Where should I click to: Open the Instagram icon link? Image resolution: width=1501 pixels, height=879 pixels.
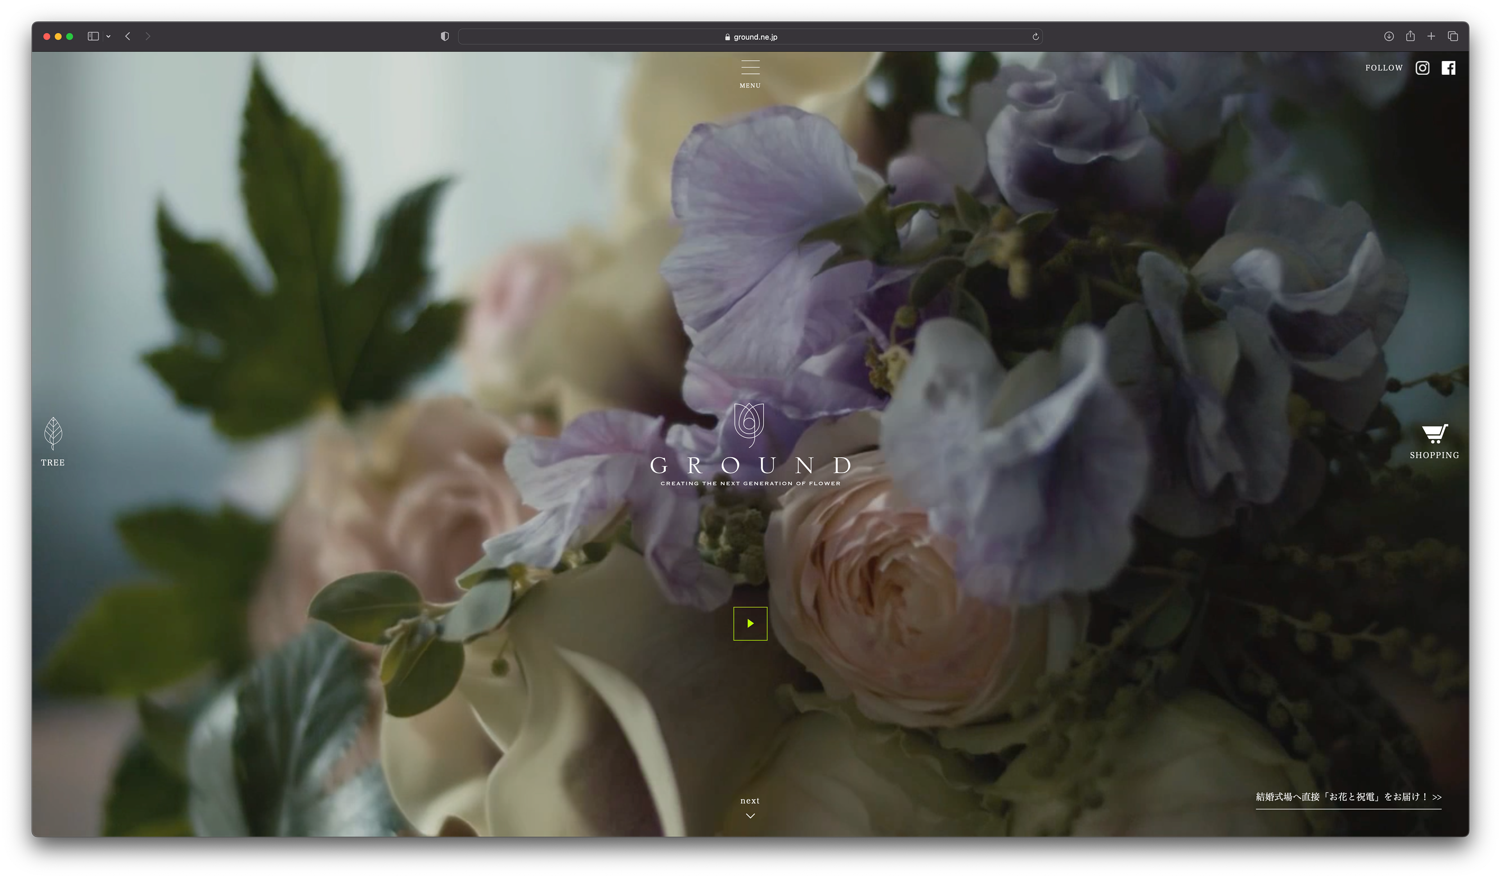coord(1422,68)
